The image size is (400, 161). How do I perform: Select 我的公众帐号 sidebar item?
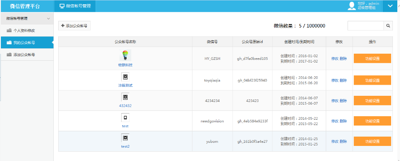pos(27,43)
